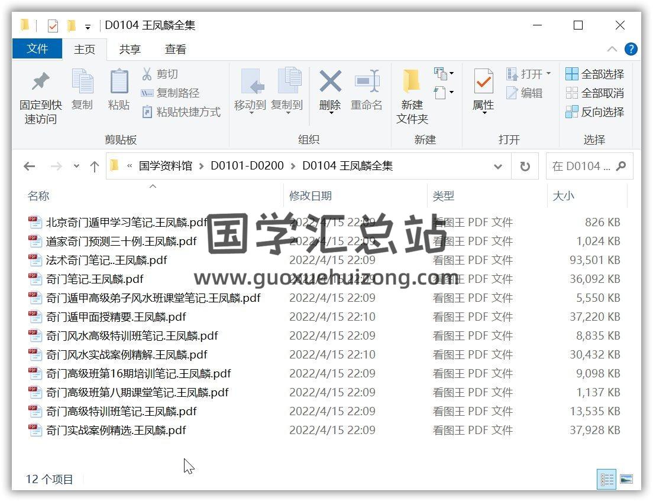Open the Explorer Help question mark icon
This screenshot has width=653, height=502.
631,49
